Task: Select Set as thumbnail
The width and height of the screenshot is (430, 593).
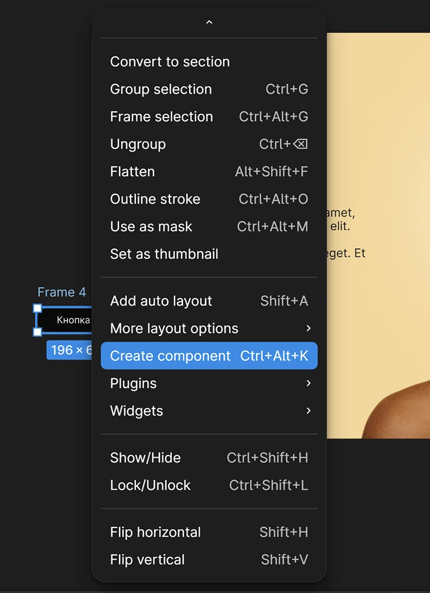Action: point(164,254)
